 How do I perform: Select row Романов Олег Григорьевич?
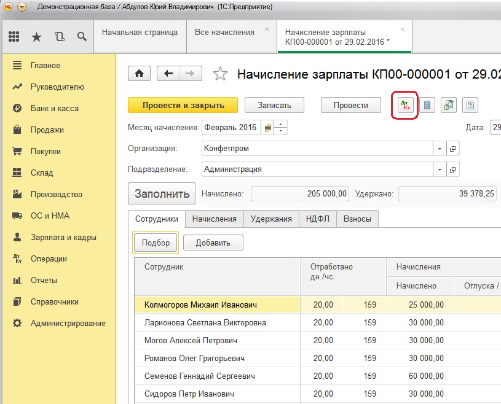tap(318, 359)
